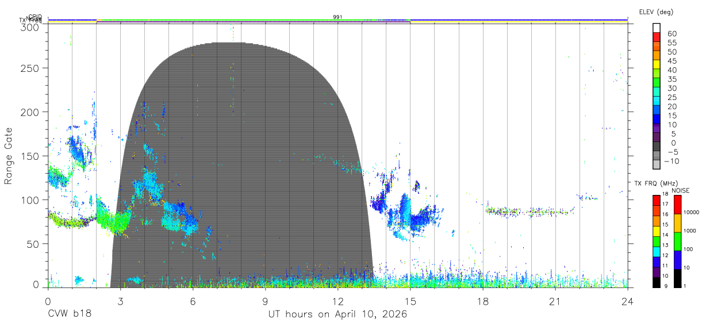Pick the red TX FRQ swatch between 17 and 18
Screen dimensions: 706x326
pos(655,200)
